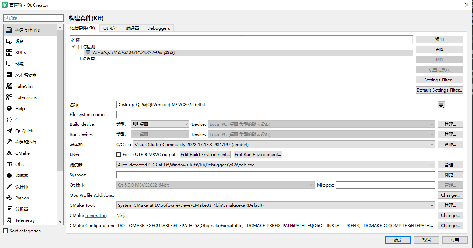Click 管理... next to CMake Tool
The width and height of the screenshot is (473, 248).
(x=450, y=205)
